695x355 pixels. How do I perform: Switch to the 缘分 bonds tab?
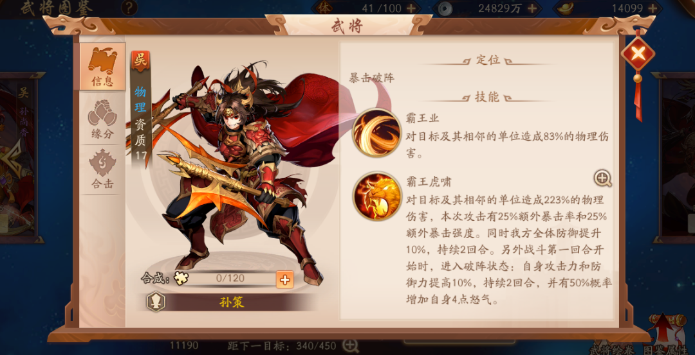point(102,120)
